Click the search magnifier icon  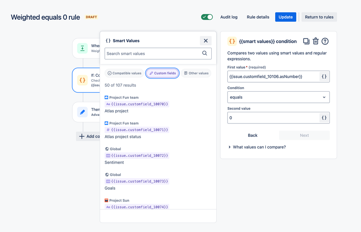click(204, 53)
